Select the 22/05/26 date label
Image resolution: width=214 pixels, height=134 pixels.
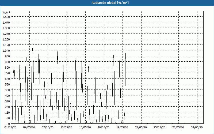click(x=141, y=127)
